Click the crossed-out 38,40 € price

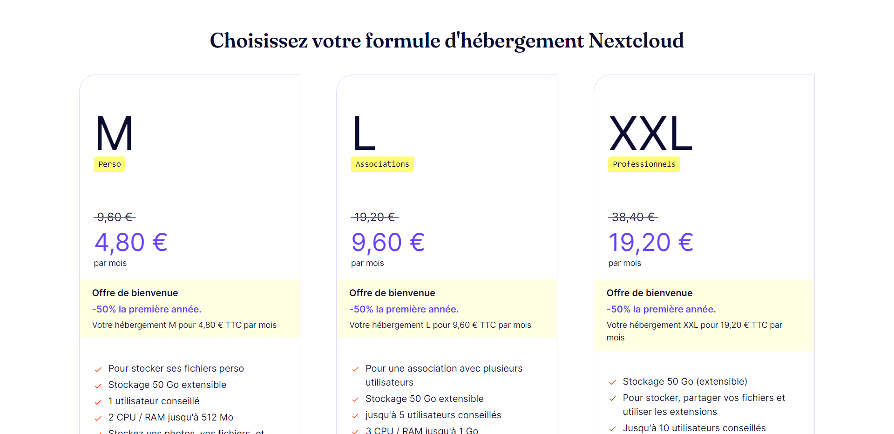tap(633, 217)
